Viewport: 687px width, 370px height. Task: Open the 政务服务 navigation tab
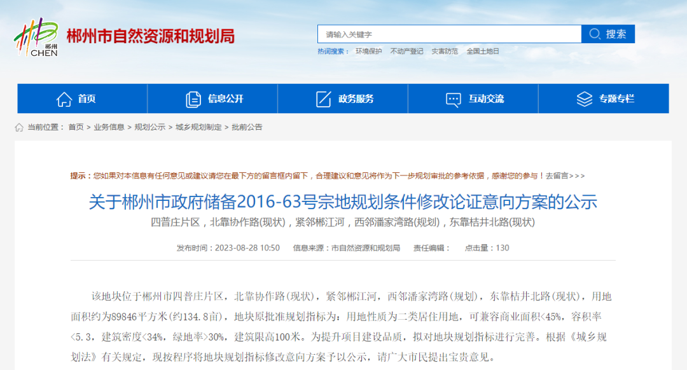(343, 99)
